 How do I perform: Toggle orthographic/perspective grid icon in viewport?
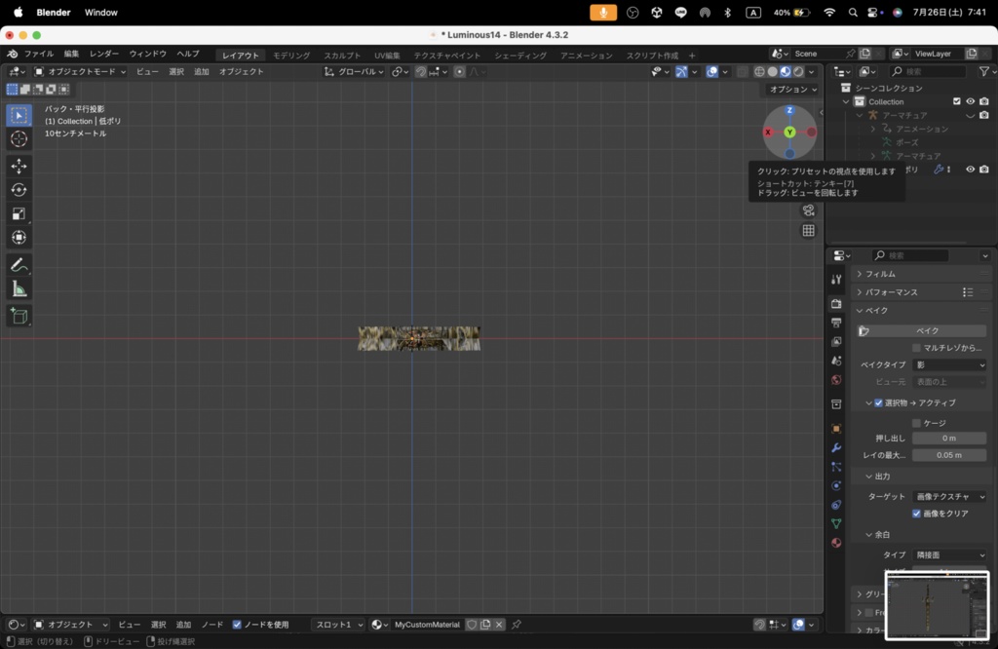(808, 231)
